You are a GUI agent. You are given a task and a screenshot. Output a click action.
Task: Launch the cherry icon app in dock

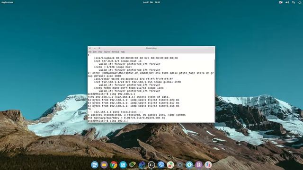click(x=170, y=165)
